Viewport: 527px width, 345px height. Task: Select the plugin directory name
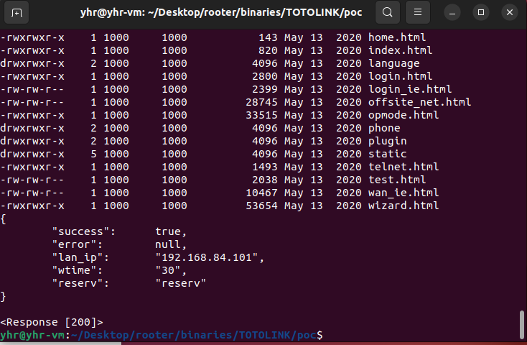(x=387, y=141)
